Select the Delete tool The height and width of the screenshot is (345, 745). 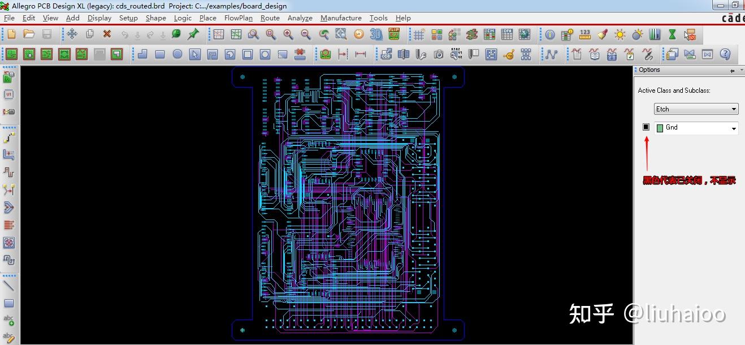coord(107,34)
